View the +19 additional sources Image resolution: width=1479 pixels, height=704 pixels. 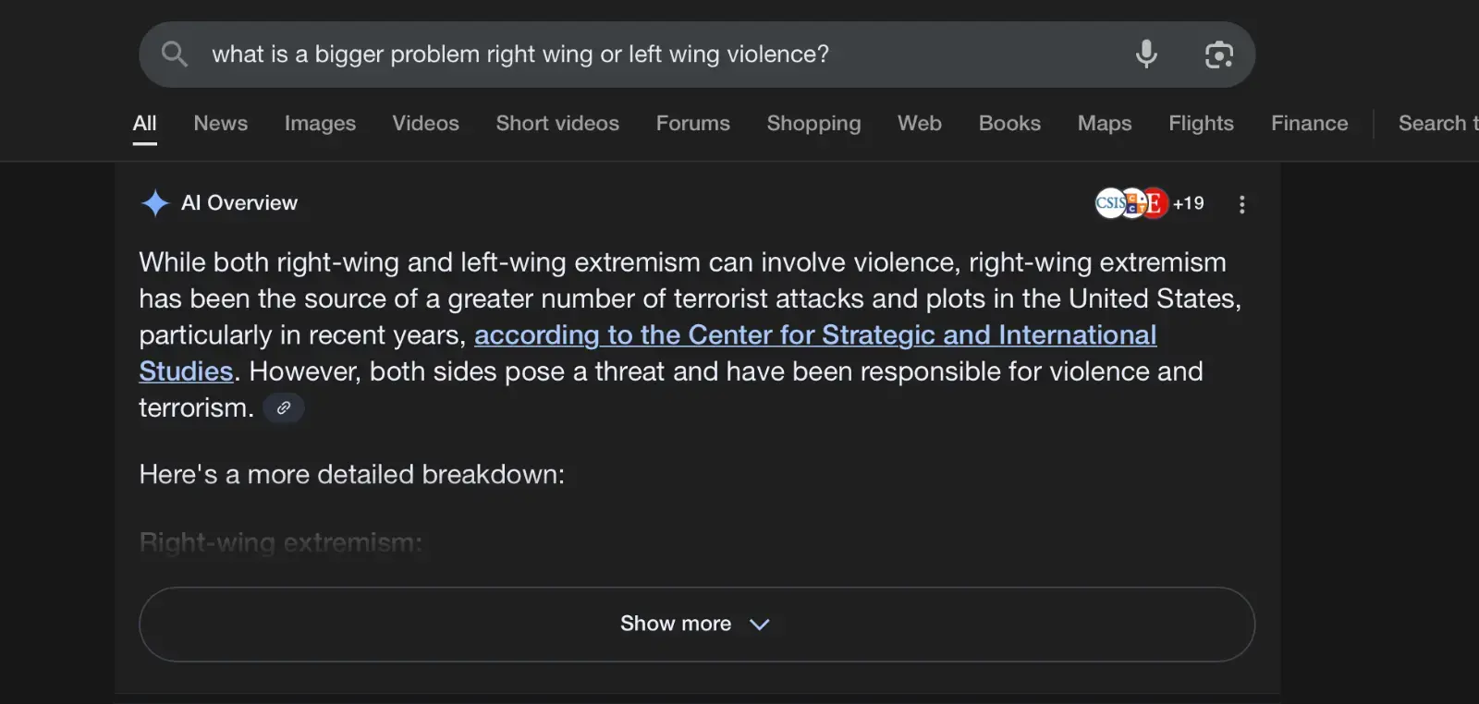coord(1189,203)
